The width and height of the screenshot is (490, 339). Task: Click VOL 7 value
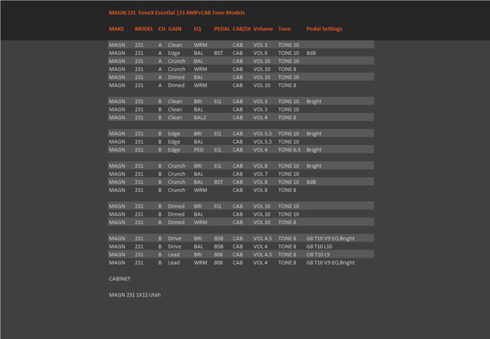[260, 174]
